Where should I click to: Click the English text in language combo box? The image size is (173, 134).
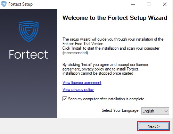click(x=148, y=111)
